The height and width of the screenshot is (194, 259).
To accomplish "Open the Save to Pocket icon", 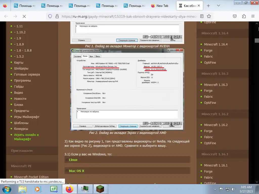I will (235, 16).
